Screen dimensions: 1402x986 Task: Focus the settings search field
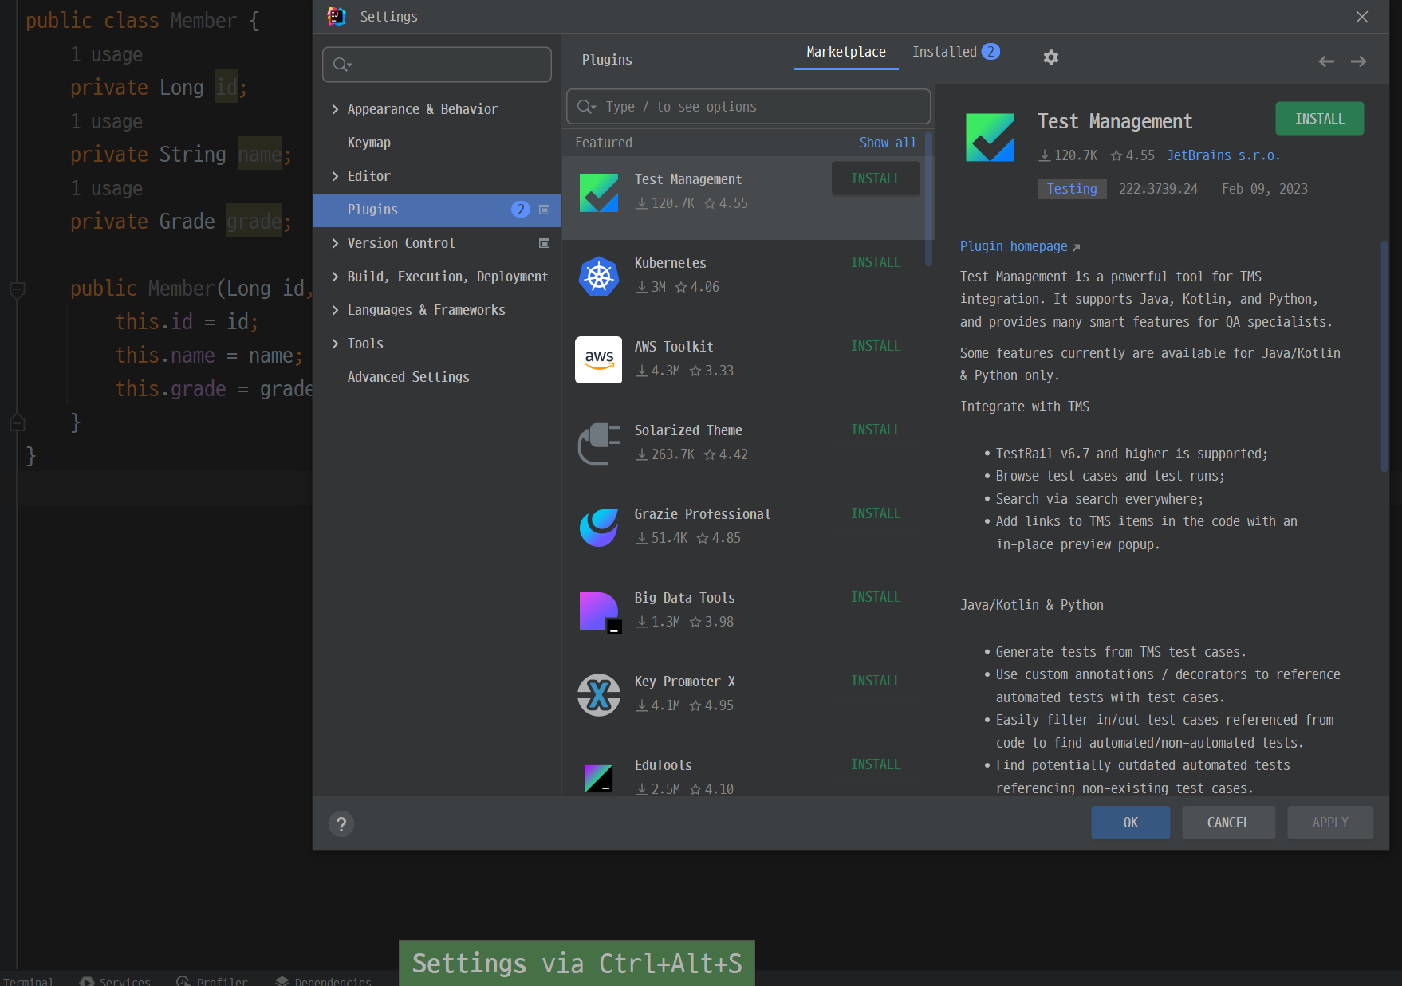437,65
